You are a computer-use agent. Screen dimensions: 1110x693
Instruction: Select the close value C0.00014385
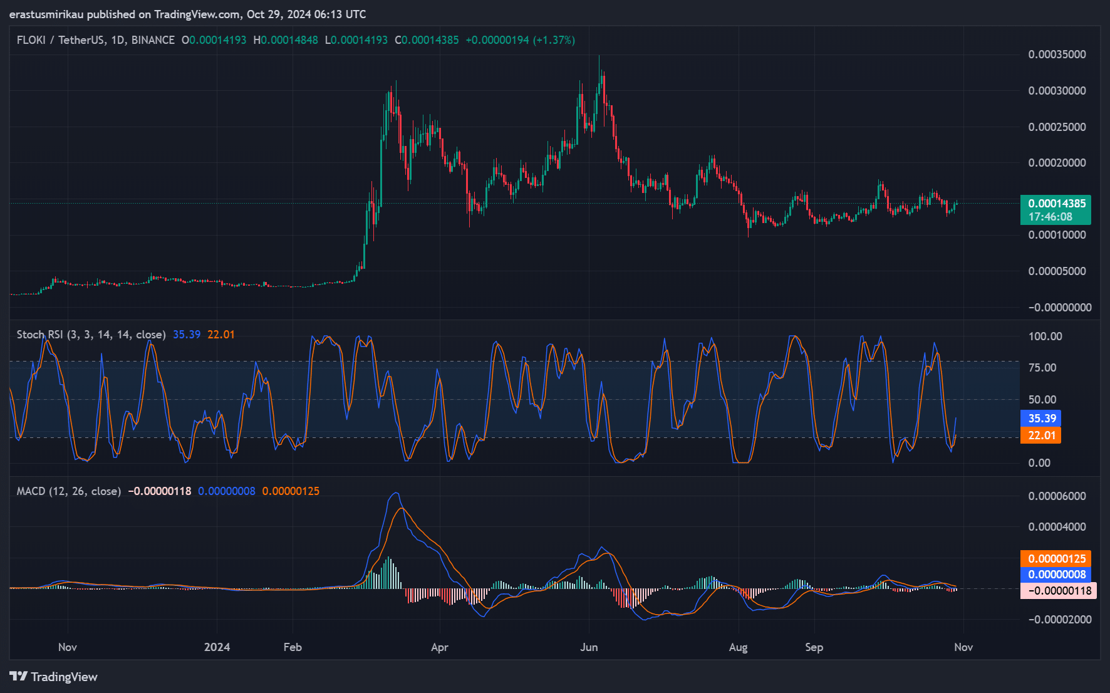(x=427, y=40)
